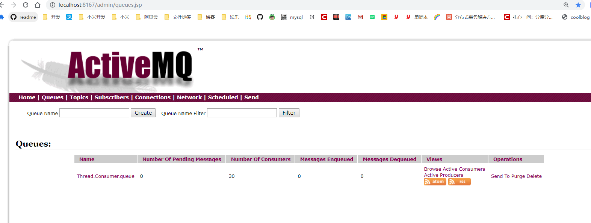The image size is (591, 223).
Task: Open the Gmail bookmark icon
Action: coord(360,17)
